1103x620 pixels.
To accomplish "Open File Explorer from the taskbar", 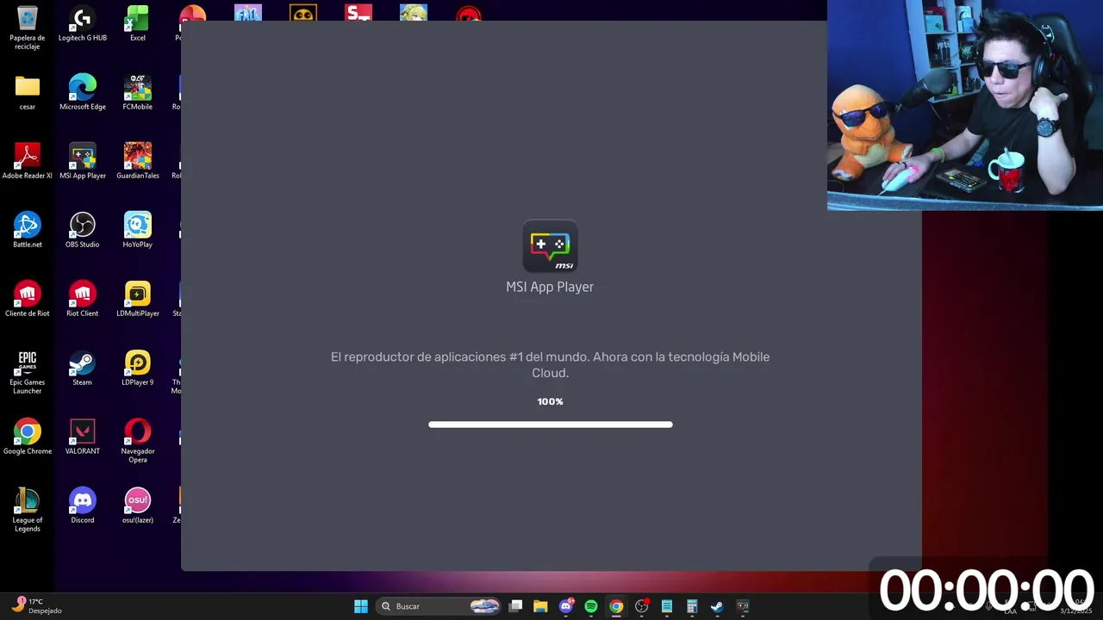I will point(540,606).
